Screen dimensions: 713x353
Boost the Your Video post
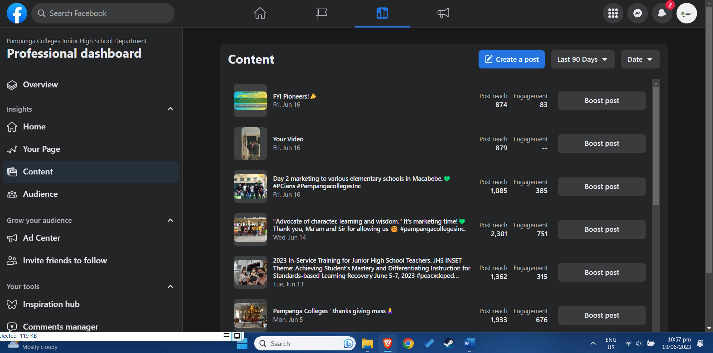(x=602, y=144)
